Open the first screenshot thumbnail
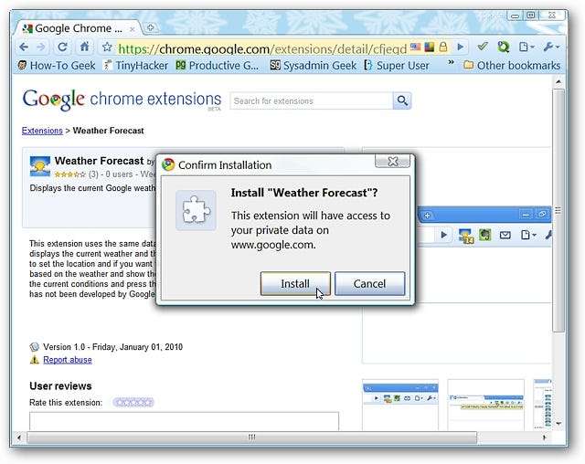This screenshot has height=464, width=585. click(x=400, y=405)
